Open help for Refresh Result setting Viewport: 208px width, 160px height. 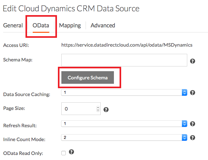pos(193,124)
